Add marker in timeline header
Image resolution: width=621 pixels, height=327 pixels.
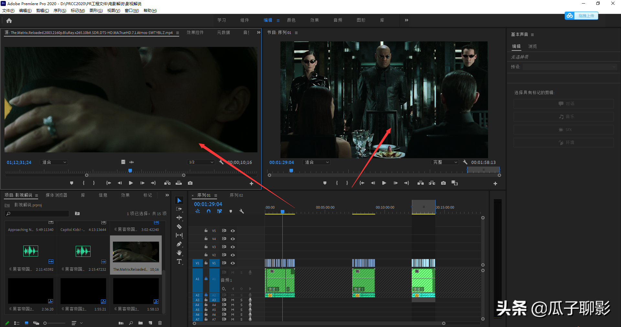coord(231,211)
